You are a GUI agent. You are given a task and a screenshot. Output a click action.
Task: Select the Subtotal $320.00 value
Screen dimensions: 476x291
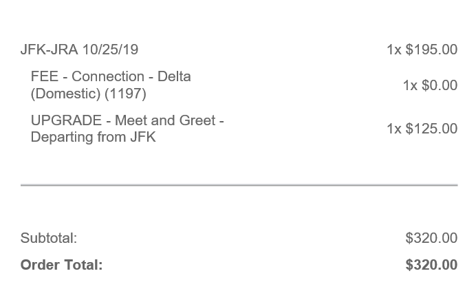pyautogui.click(x=431, y=238)
